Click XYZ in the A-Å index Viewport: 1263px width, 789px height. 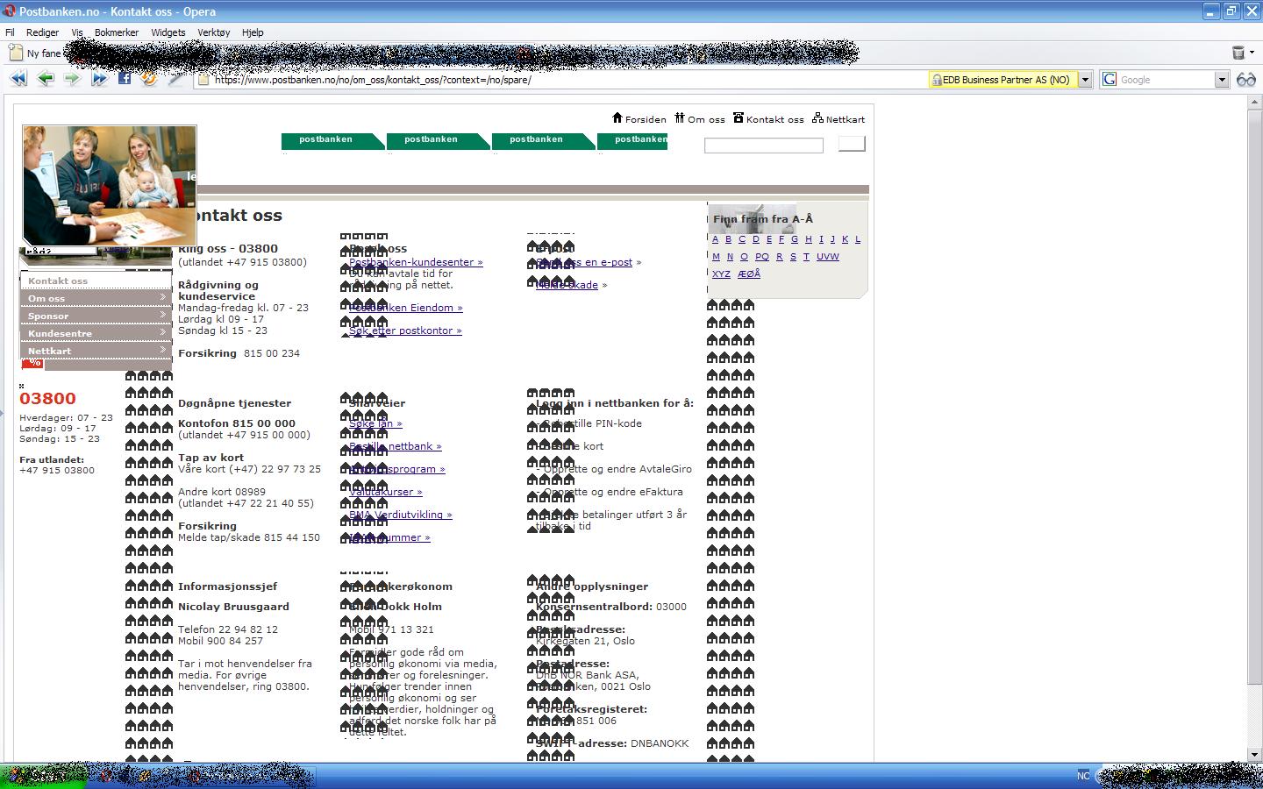721,274
